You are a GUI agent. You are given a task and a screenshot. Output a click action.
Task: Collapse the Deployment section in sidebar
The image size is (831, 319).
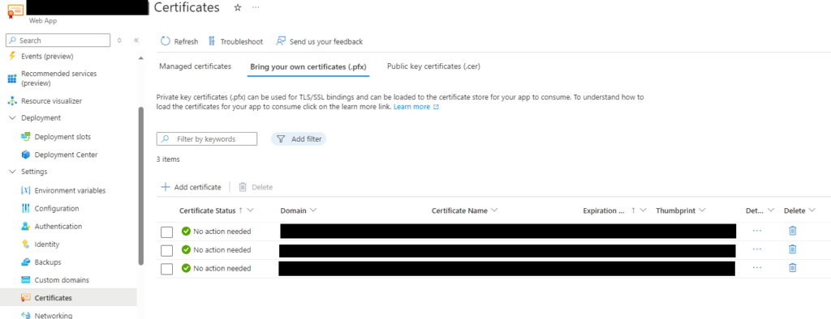12,118
